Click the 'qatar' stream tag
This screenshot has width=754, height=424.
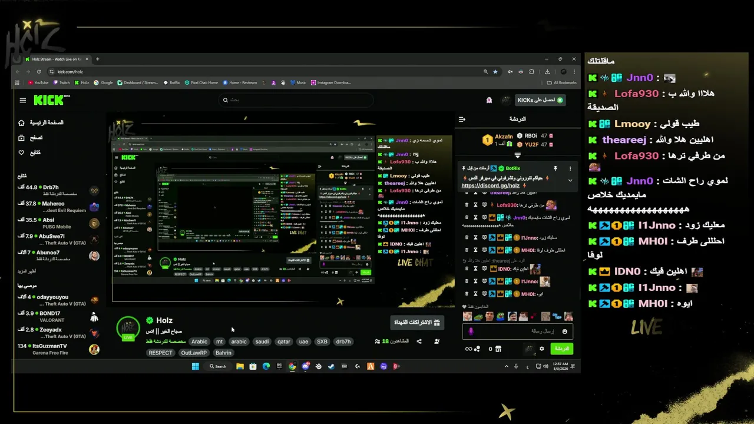(284, 342)
